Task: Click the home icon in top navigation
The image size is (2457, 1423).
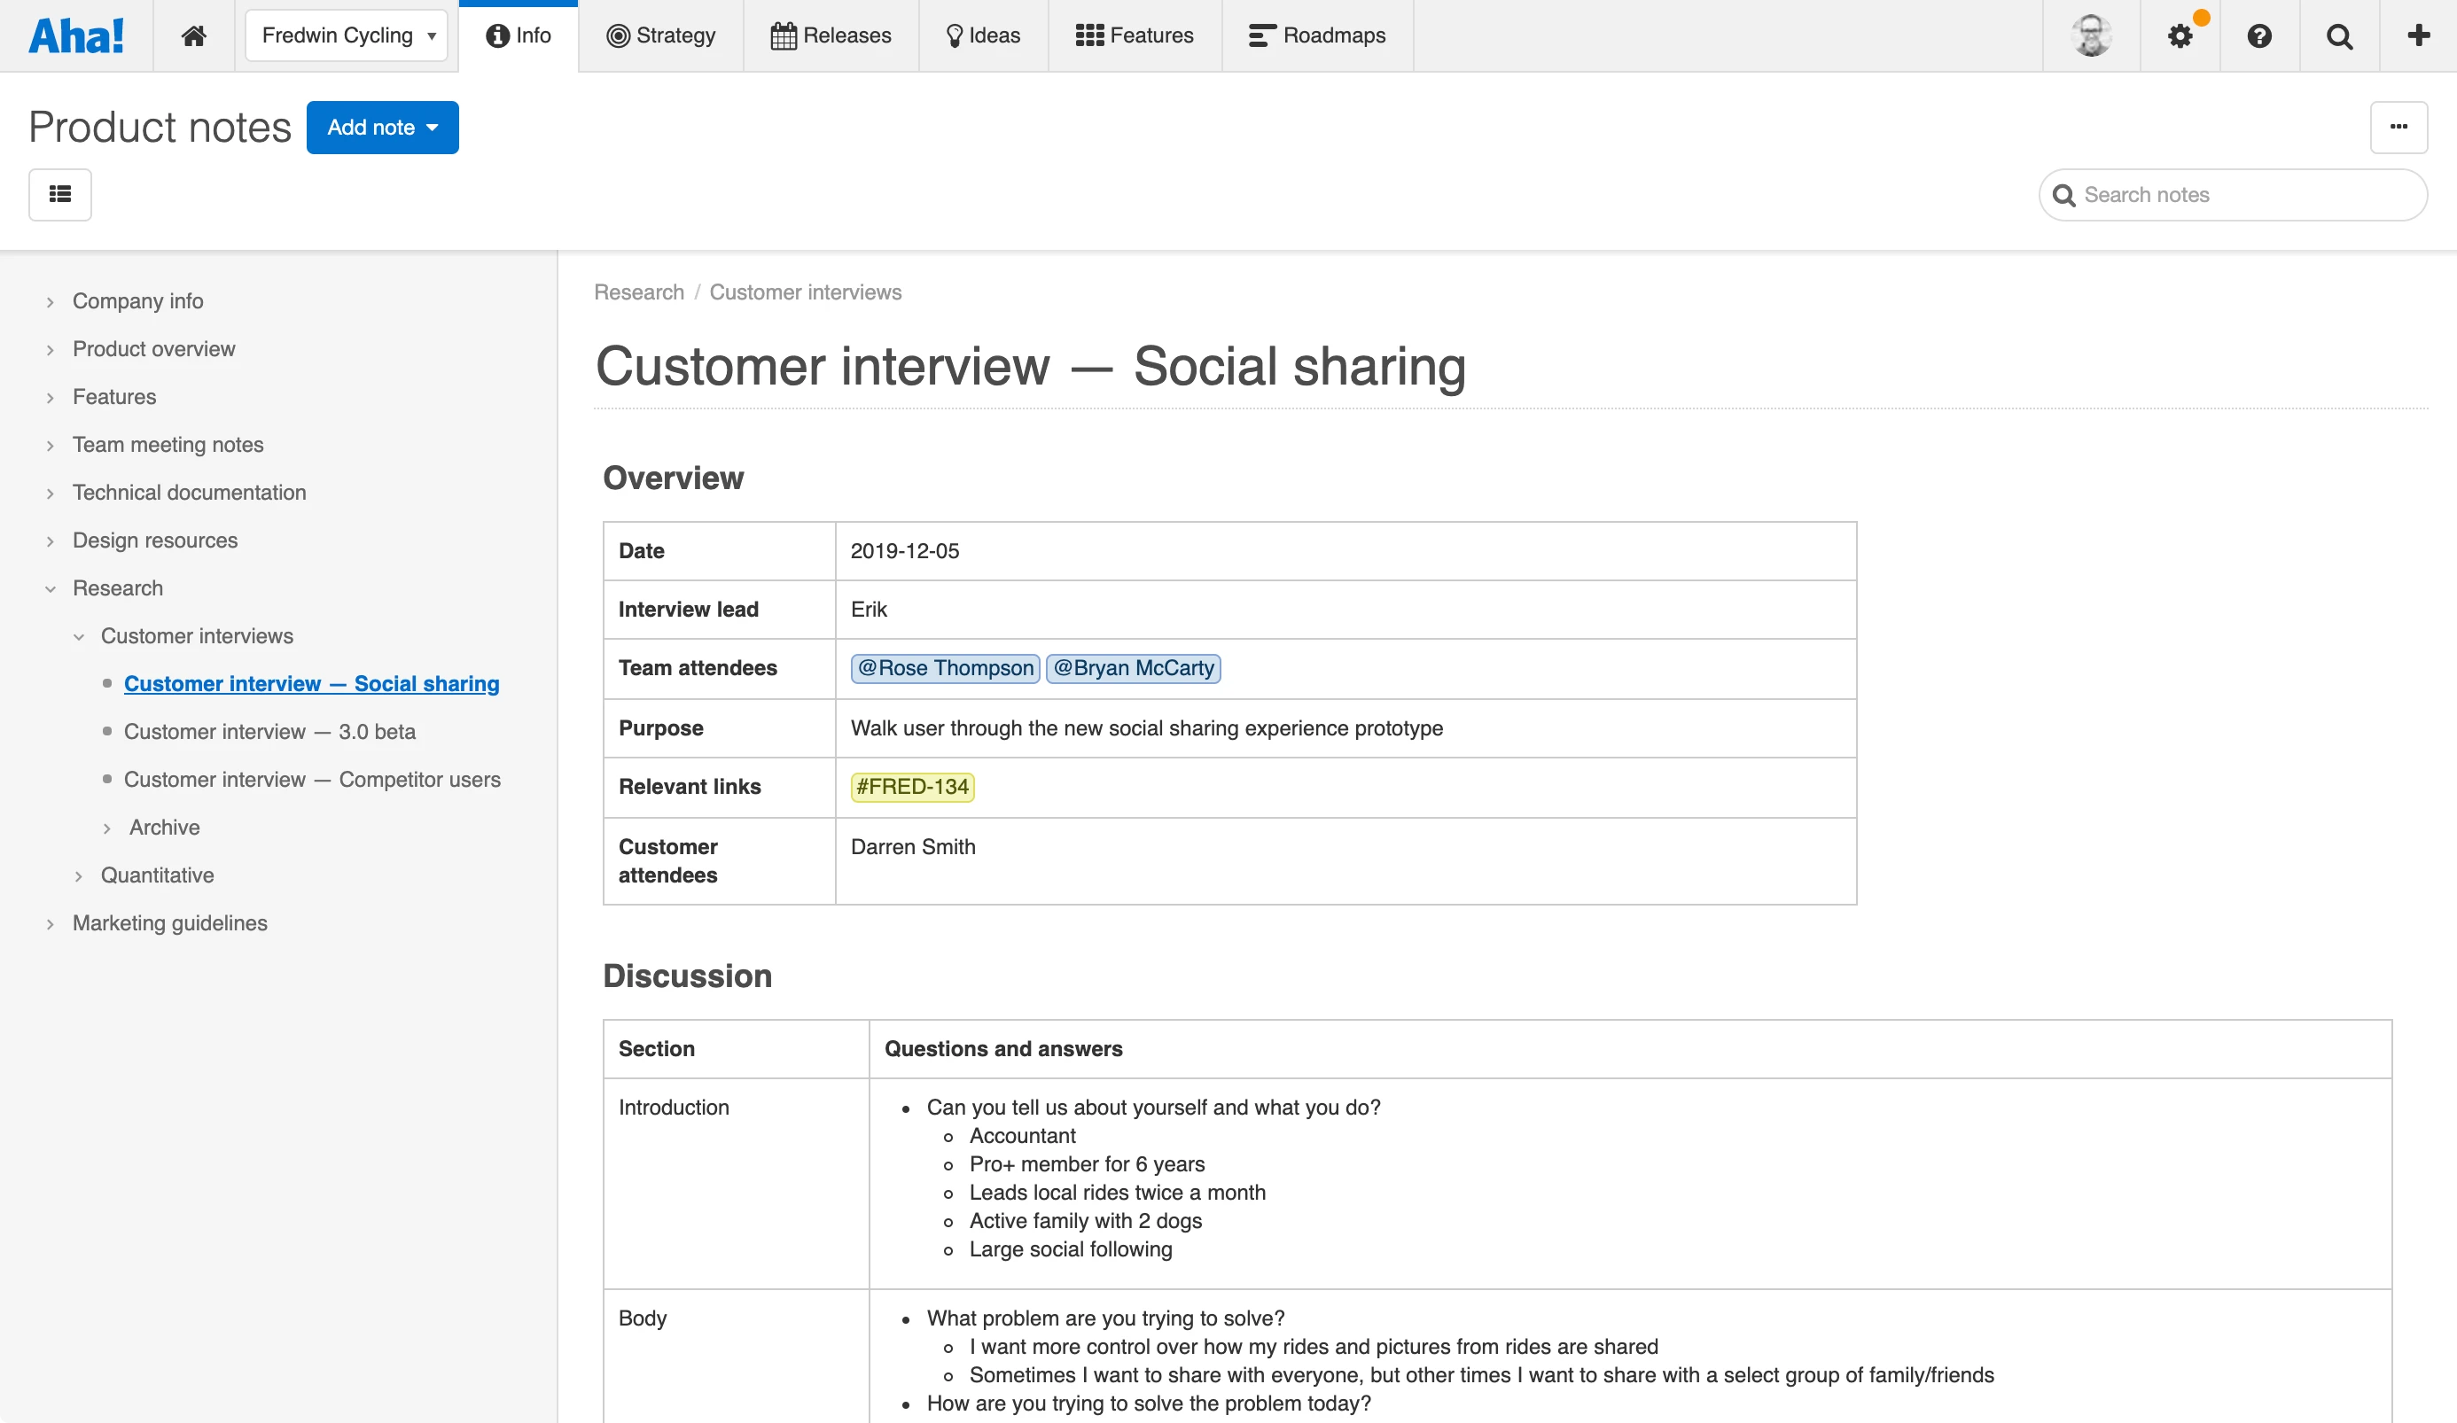Action: 193,36
